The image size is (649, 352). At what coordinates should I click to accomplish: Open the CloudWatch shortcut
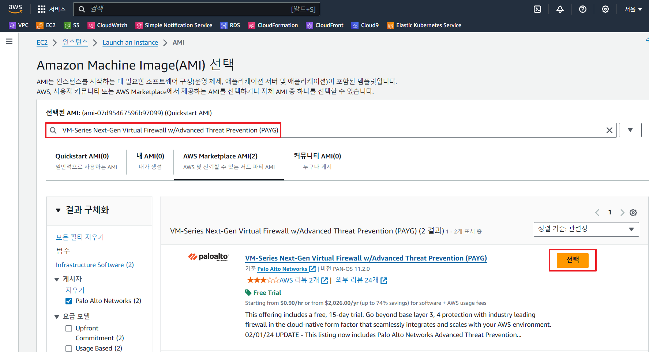tap(108, 25)
